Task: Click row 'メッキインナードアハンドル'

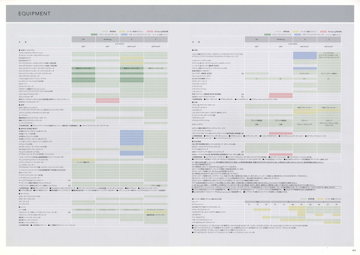Action: [266, 60]
